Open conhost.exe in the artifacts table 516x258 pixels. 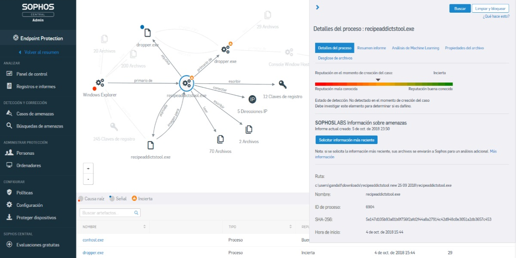point(93,240)
